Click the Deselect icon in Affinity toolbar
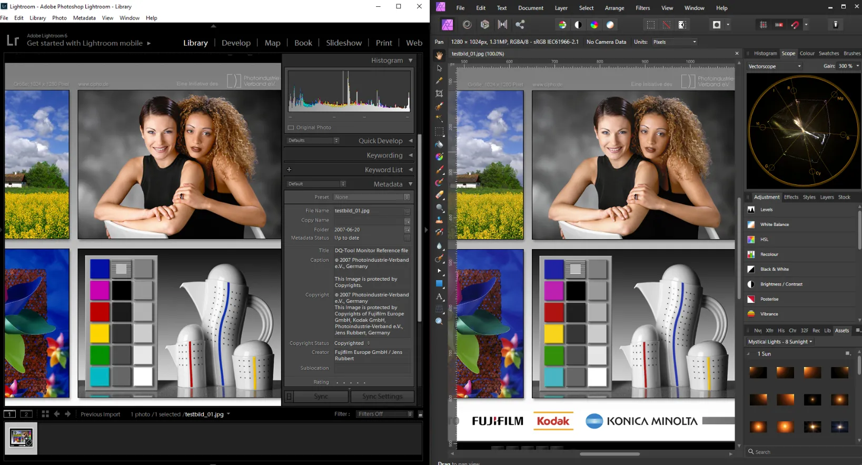Image resolution: width=862 pixels, height=465 pixels. tap(666, 25)
